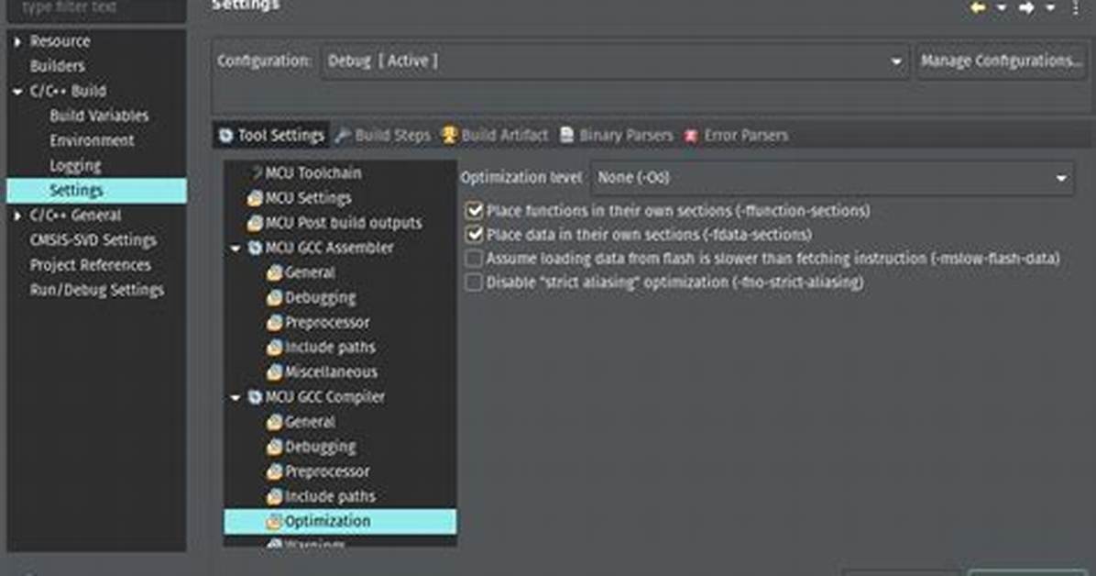1096x576 pixels.
Task: Open the Project References page
Action: point(90,265)
